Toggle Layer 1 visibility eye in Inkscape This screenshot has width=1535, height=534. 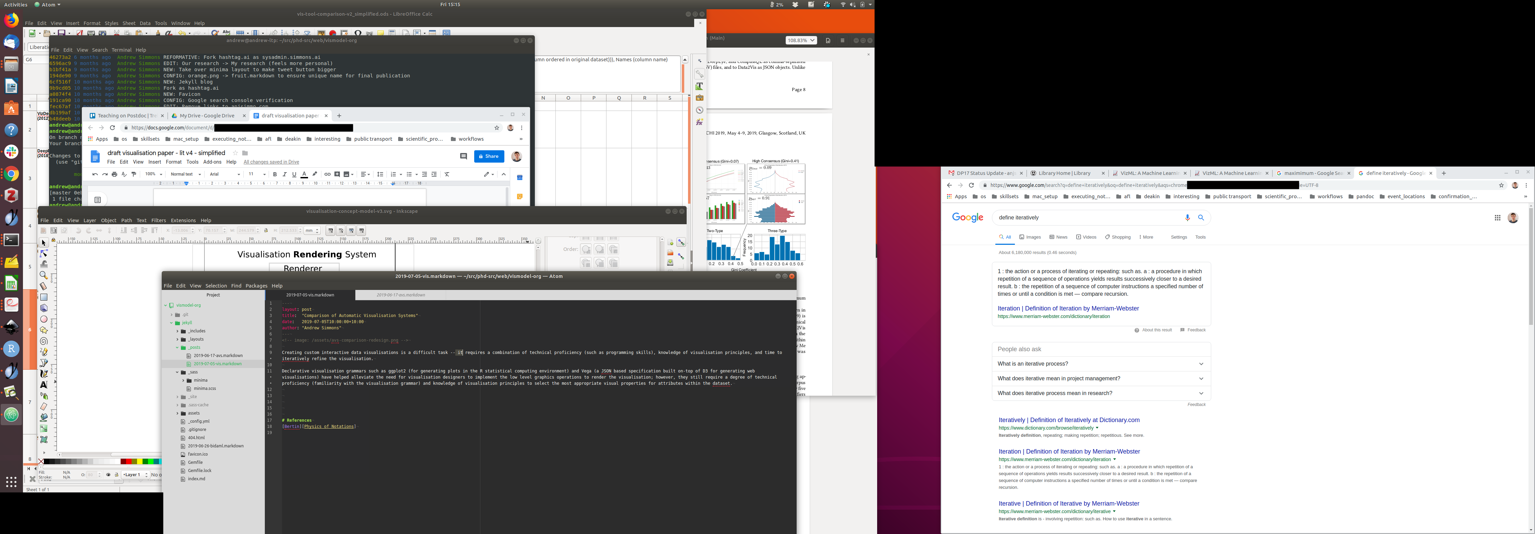(108, 475)
